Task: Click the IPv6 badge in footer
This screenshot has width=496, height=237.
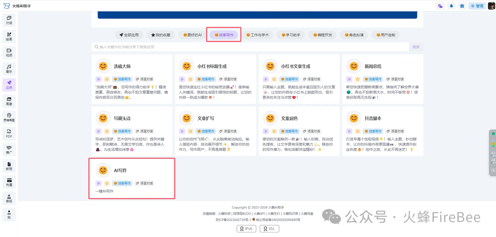Action: pos(246,228)
